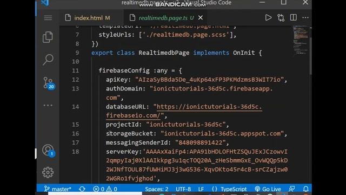This screenshot has width=346, height=195.
Task: Open the databaseURL firebaseio link
Action: click(184, 111)
